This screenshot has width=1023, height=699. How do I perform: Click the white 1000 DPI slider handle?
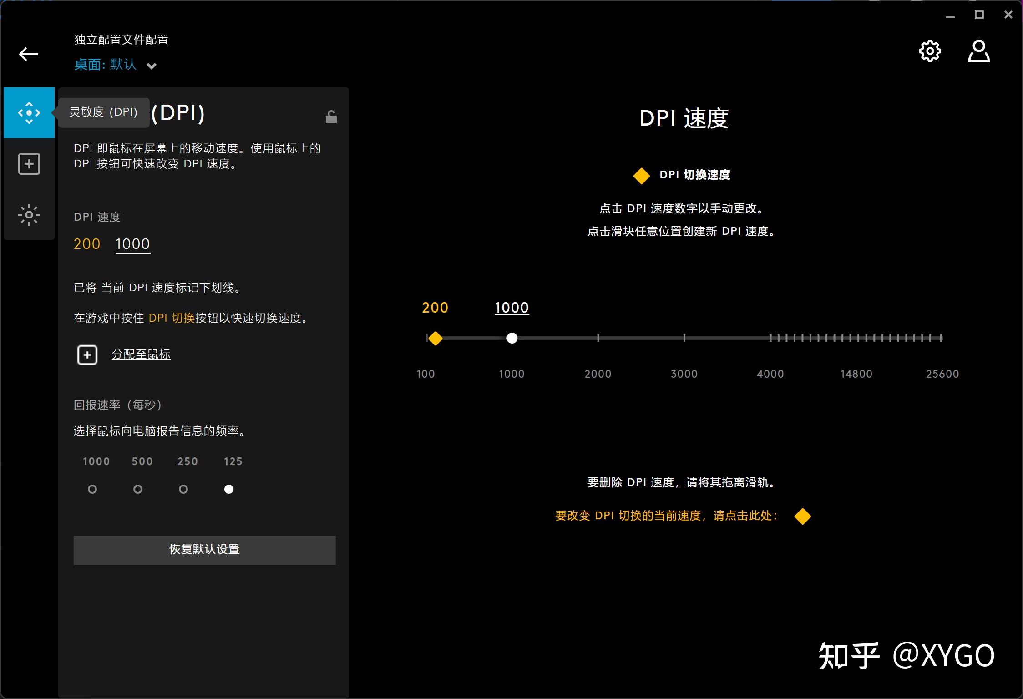tap(512, 338)
